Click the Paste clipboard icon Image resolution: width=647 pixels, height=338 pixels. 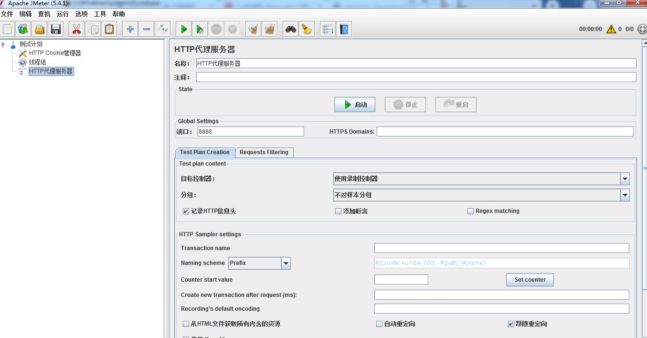click(109, 29)
